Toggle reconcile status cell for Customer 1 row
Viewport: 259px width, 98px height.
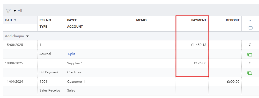click(250, 82)
